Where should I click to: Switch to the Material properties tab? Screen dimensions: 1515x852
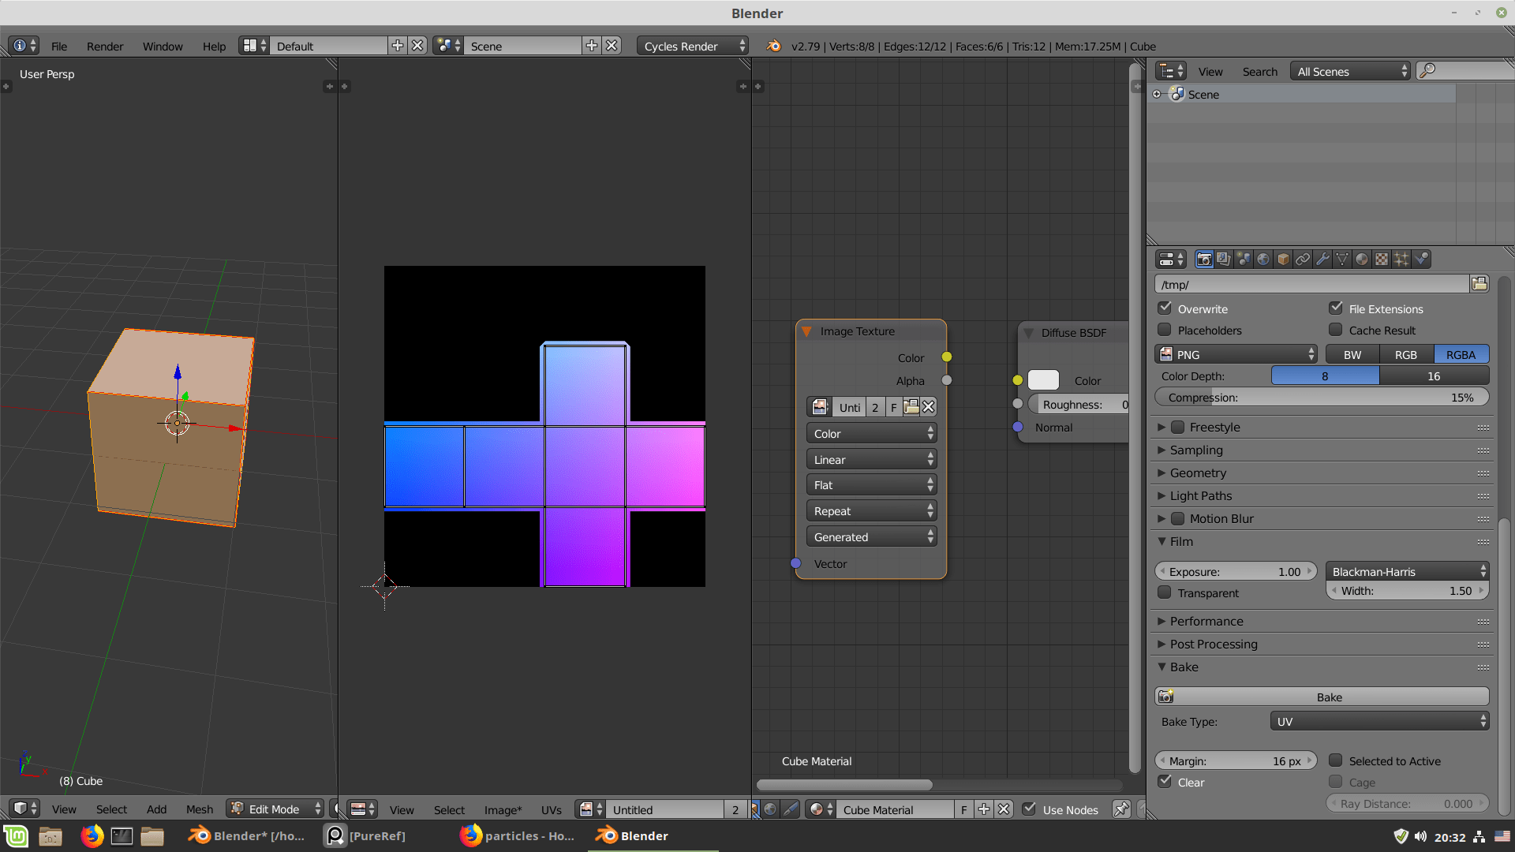[1362, 260]
